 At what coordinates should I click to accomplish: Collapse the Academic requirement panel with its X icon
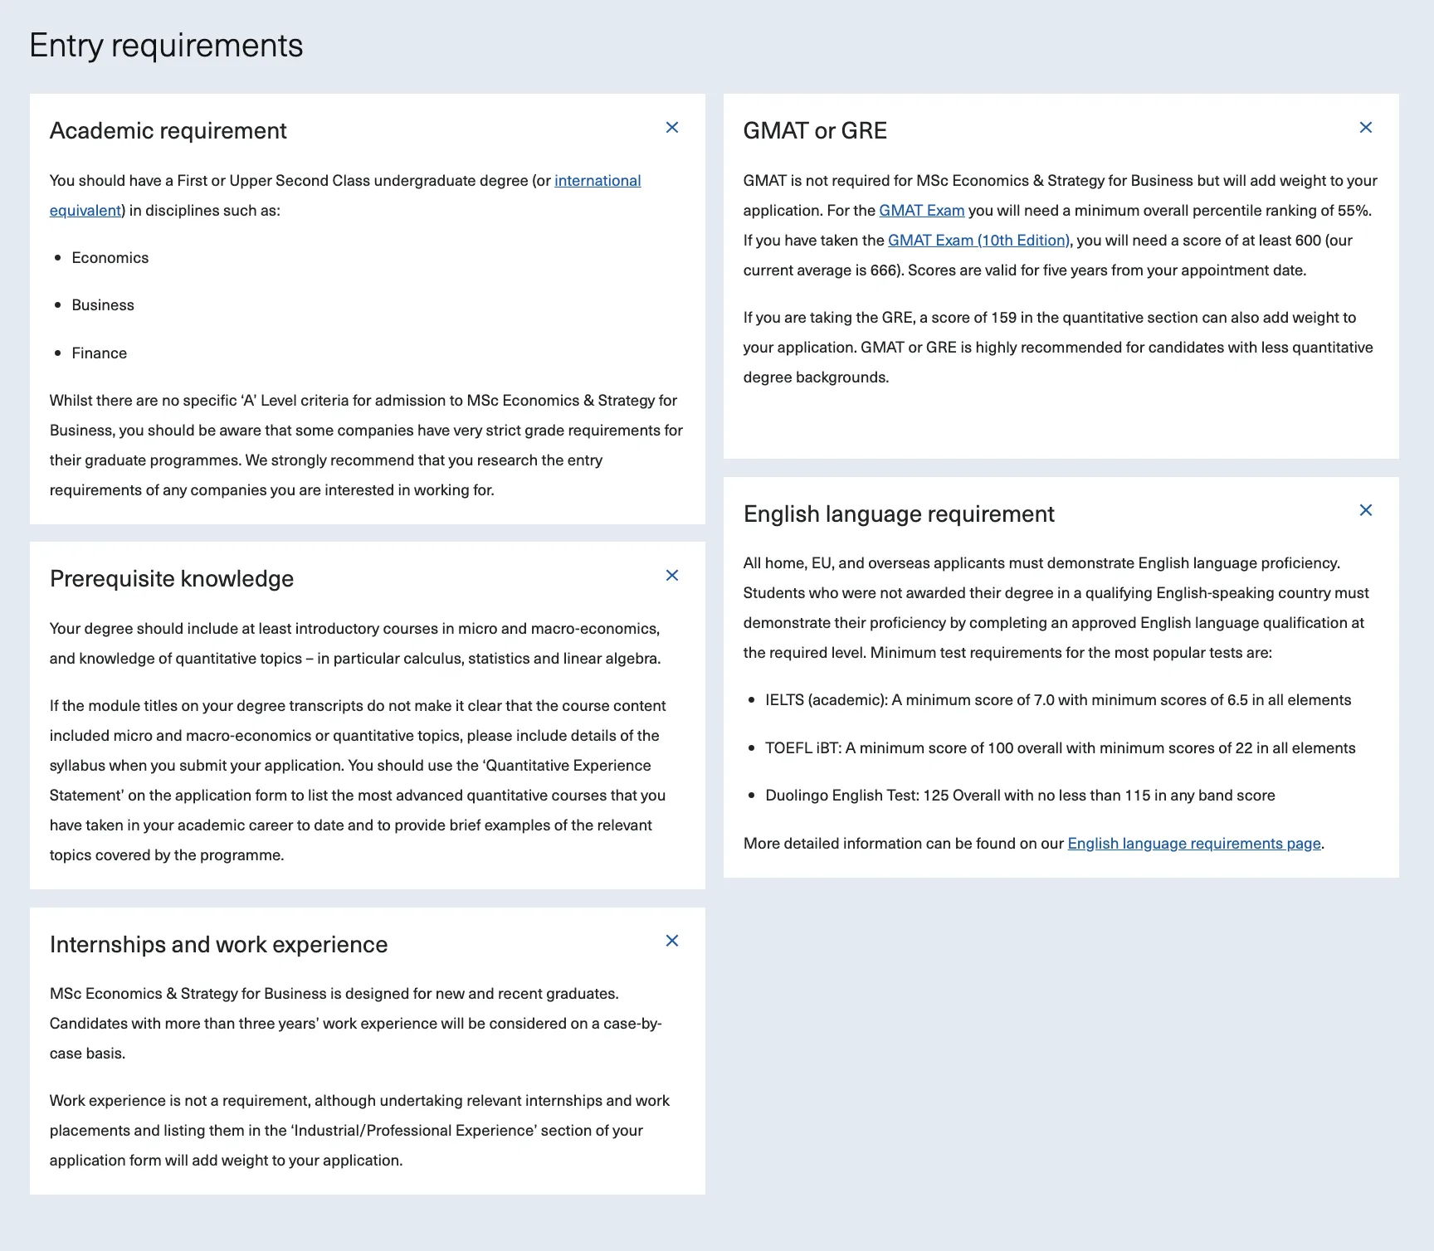pos(672,128)
